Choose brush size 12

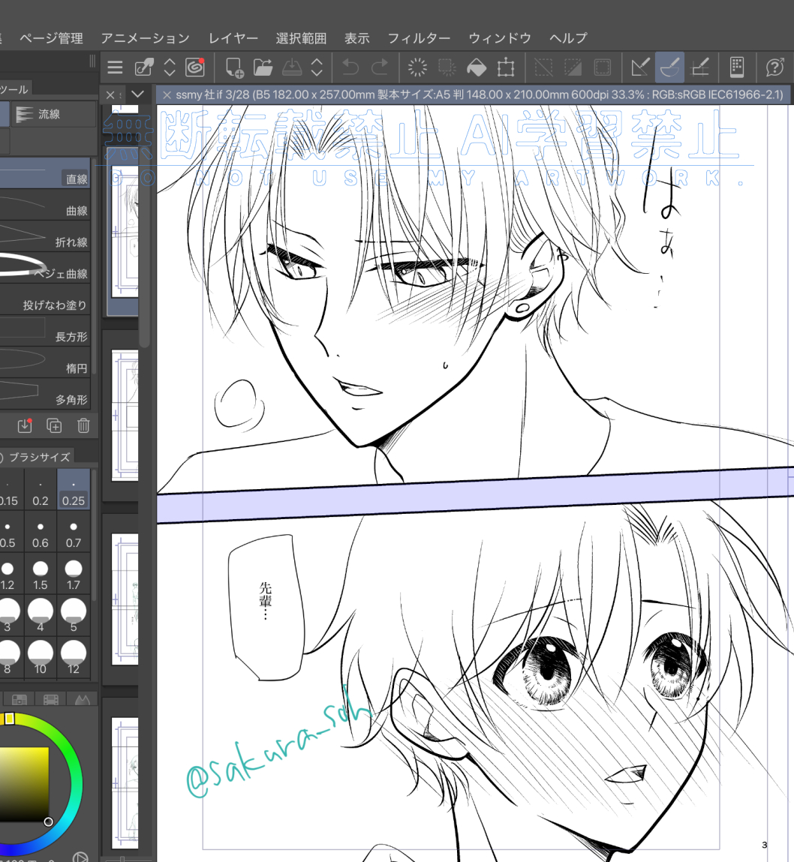click(x=73, y=659)
